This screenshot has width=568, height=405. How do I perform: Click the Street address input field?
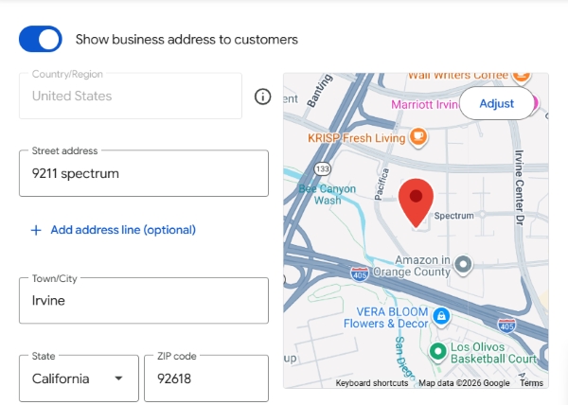(144, 173)
